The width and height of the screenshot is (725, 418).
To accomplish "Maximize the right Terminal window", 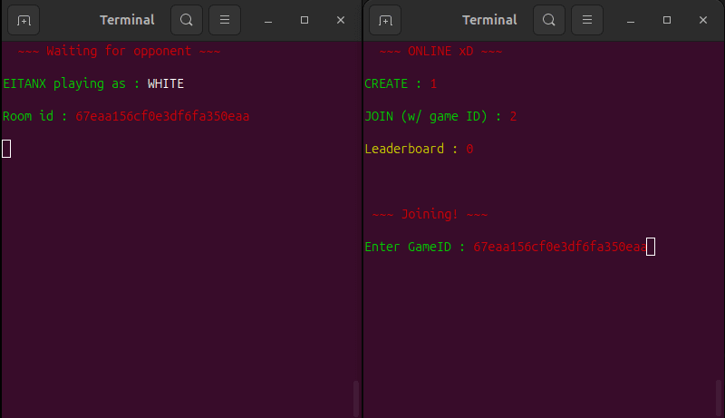I will 667,20.
